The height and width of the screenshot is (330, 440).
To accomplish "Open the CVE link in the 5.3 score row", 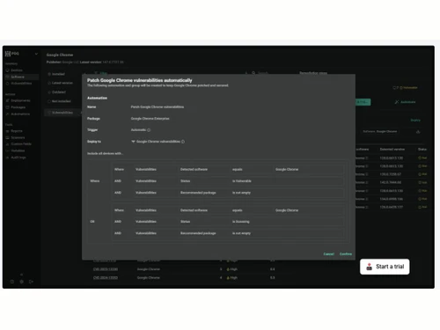I will [x=106, y=278].
